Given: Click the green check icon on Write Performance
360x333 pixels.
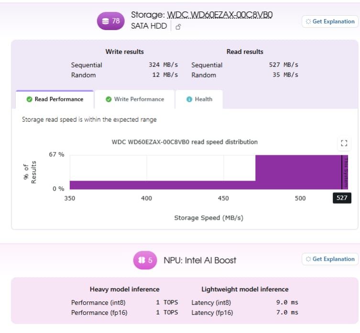Looking at the screenshot, I should (109, 99).
